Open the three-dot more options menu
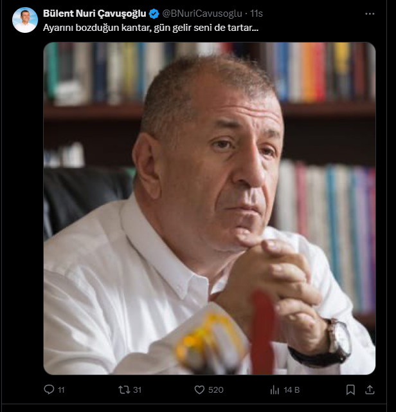Image resolution: width=396 pixels, height=412 pixels. click(370, 14)
